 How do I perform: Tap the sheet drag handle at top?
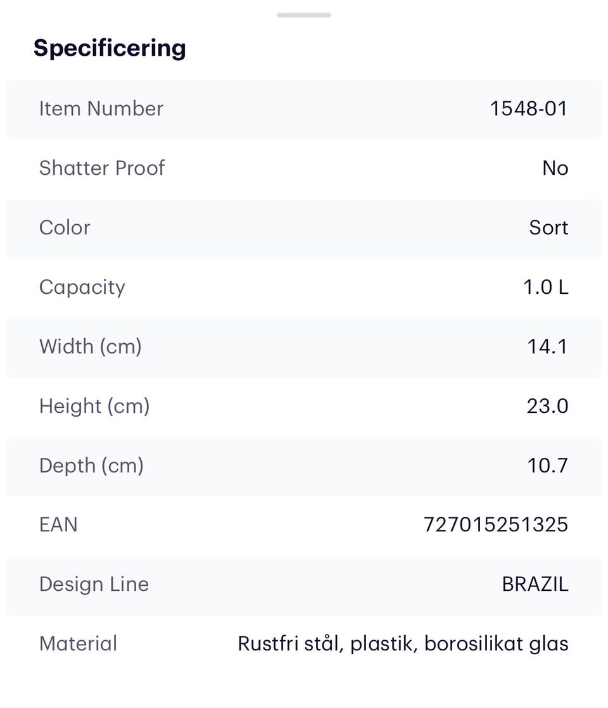tap(304, 15)
